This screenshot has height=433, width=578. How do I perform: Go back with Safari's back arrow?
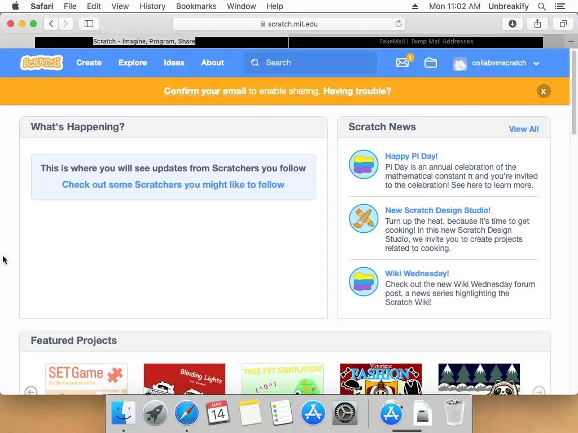[x=51, y=24]
